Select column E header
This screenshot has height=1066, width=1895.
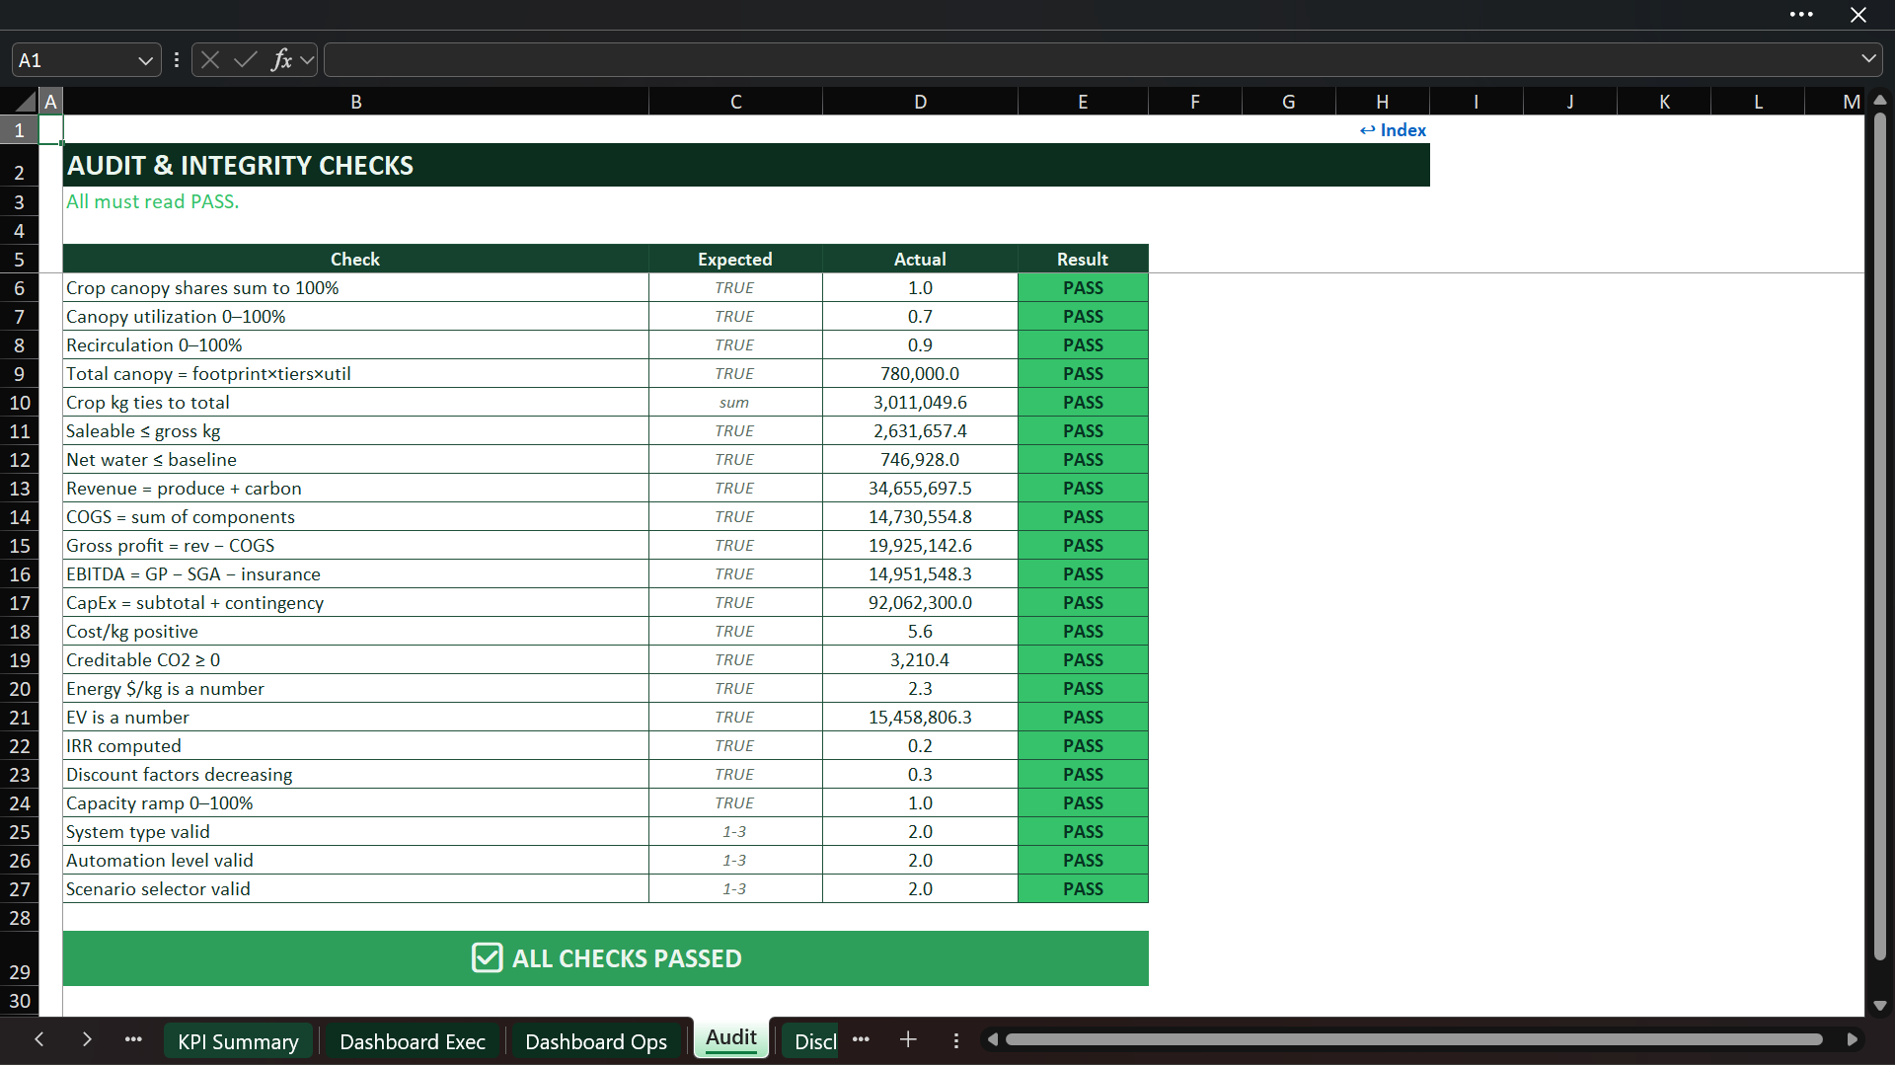(1083, 102)
